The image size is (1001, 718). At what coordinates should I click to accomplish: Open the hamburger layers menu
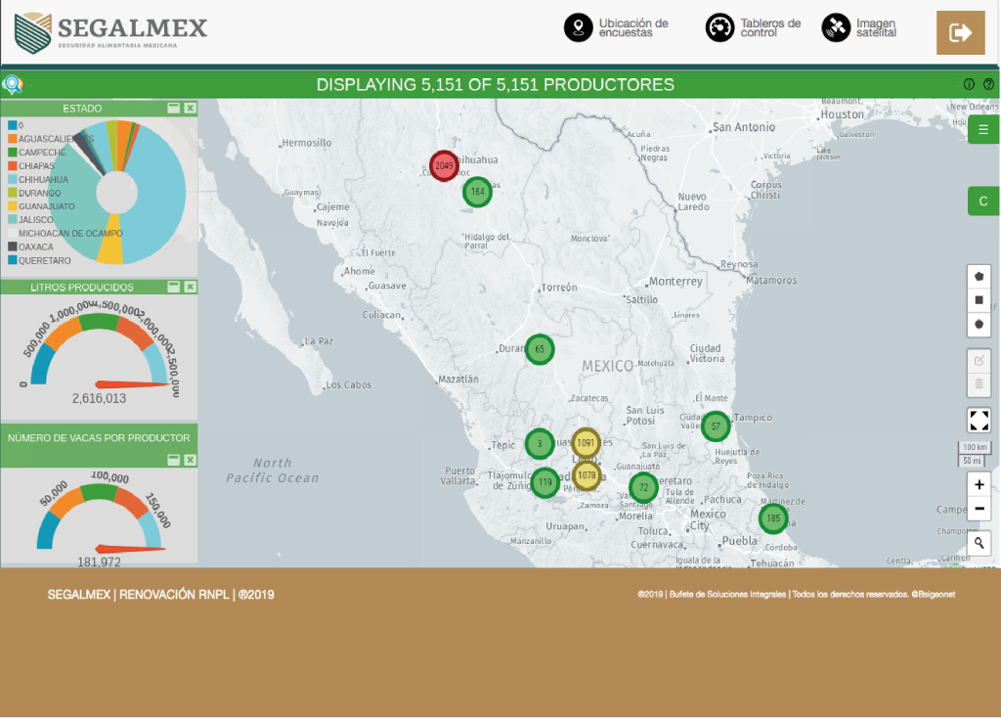pos(983,129)
